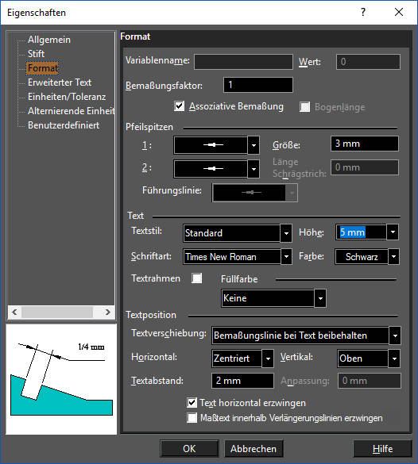The image size is (418, 464).
Task: Open the Farbe Schwarz color dropdown
Action: click(393, 256)
